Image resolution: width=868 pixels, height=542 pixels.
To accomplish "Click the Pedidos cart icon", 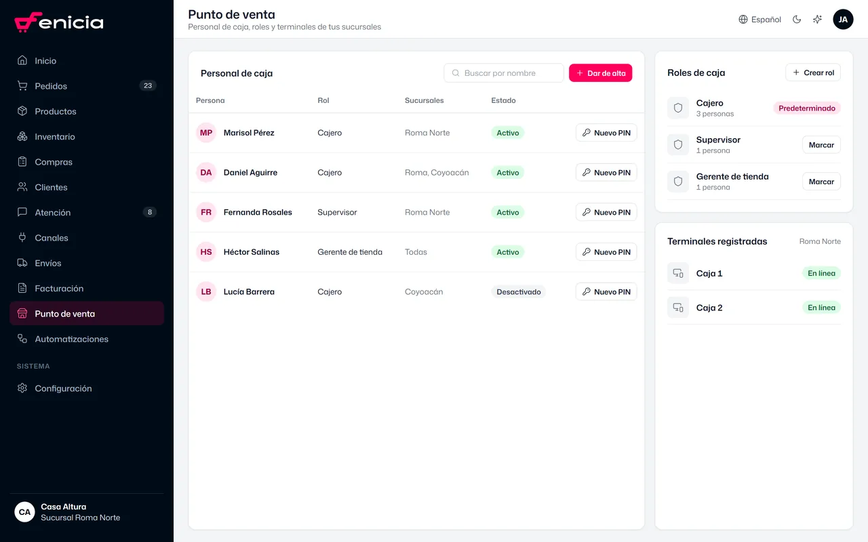I will (x=22, y=86).
